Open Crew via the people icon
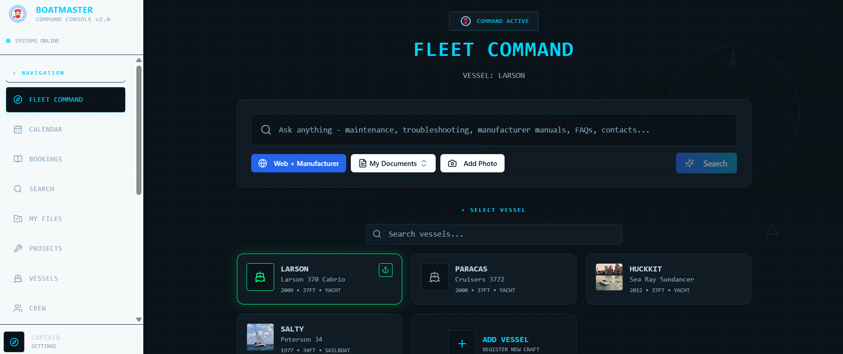 coord(18,308)
